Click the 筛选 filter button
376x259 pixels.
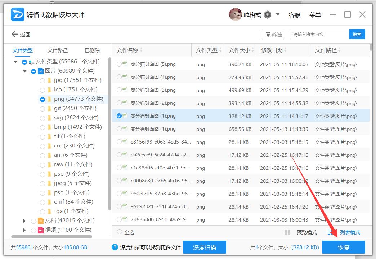click(273, 34)
